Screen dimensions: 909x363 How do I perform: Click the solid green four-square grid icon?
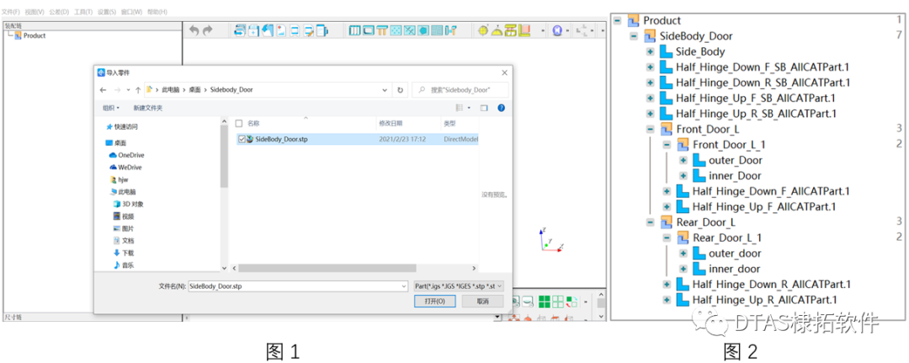(x=544, y=302)
